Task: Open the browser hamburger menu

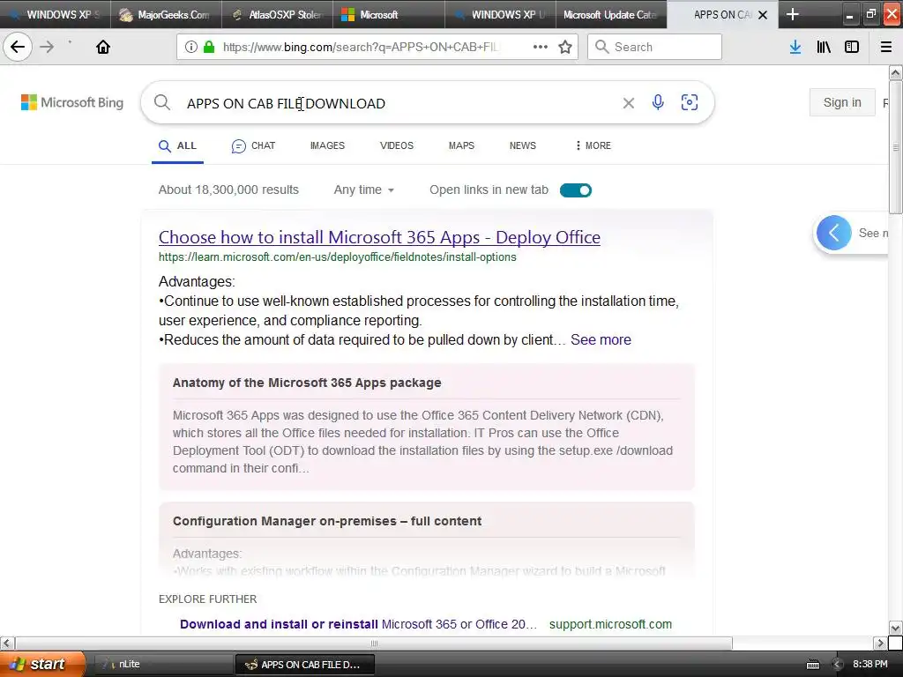Action: click(x=886, y=47)
